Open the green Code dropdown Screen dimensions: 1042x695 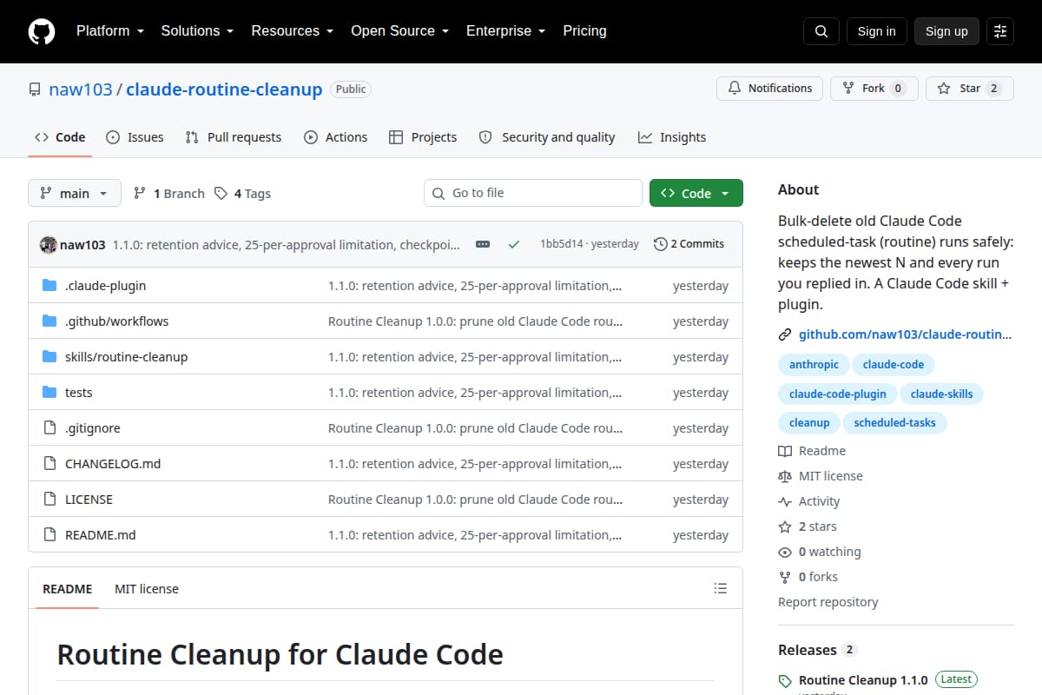tap(696, 194)
